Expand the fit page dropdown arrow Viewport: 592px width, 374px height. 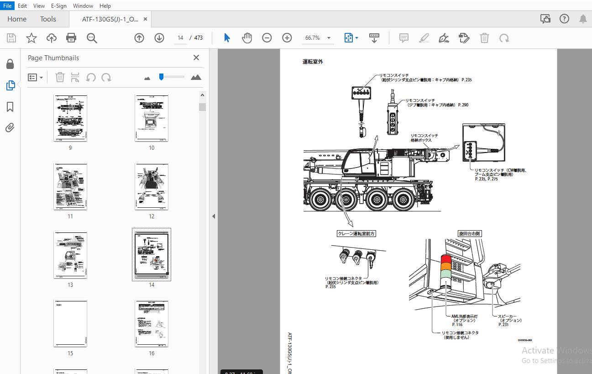tap(356, 38)
